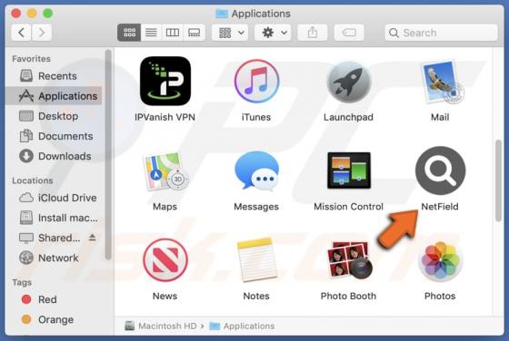Open iCloud Drive in the sidebar
The width and height of the screenshot is (509, 341).
click(x=55, y=198)
